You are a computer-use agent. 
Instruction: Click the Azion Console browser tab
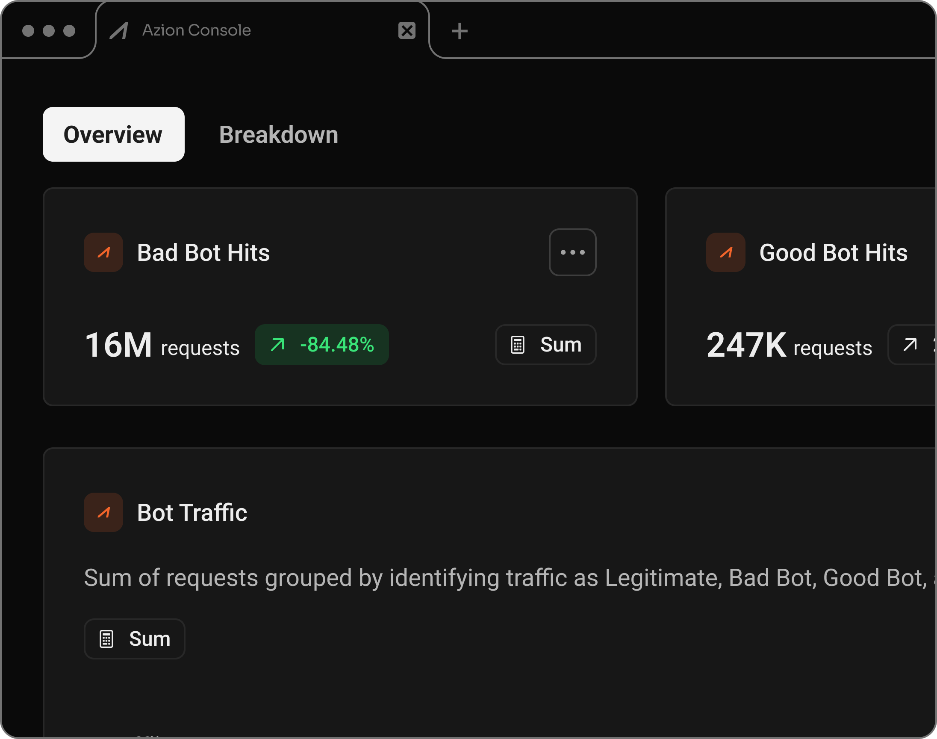(x=197, y=30)
